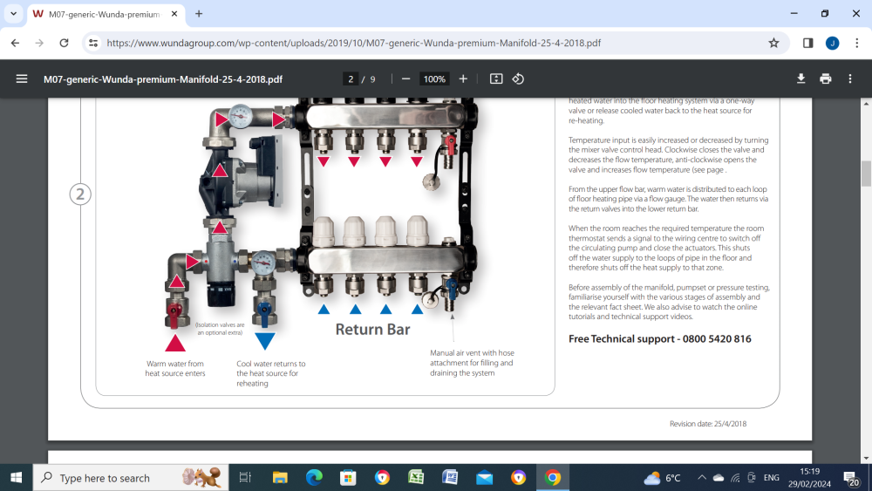Viewport: 872px width, 491px height.
Task: Switch to Chrome on the taskbar
Action: [552, 478]
